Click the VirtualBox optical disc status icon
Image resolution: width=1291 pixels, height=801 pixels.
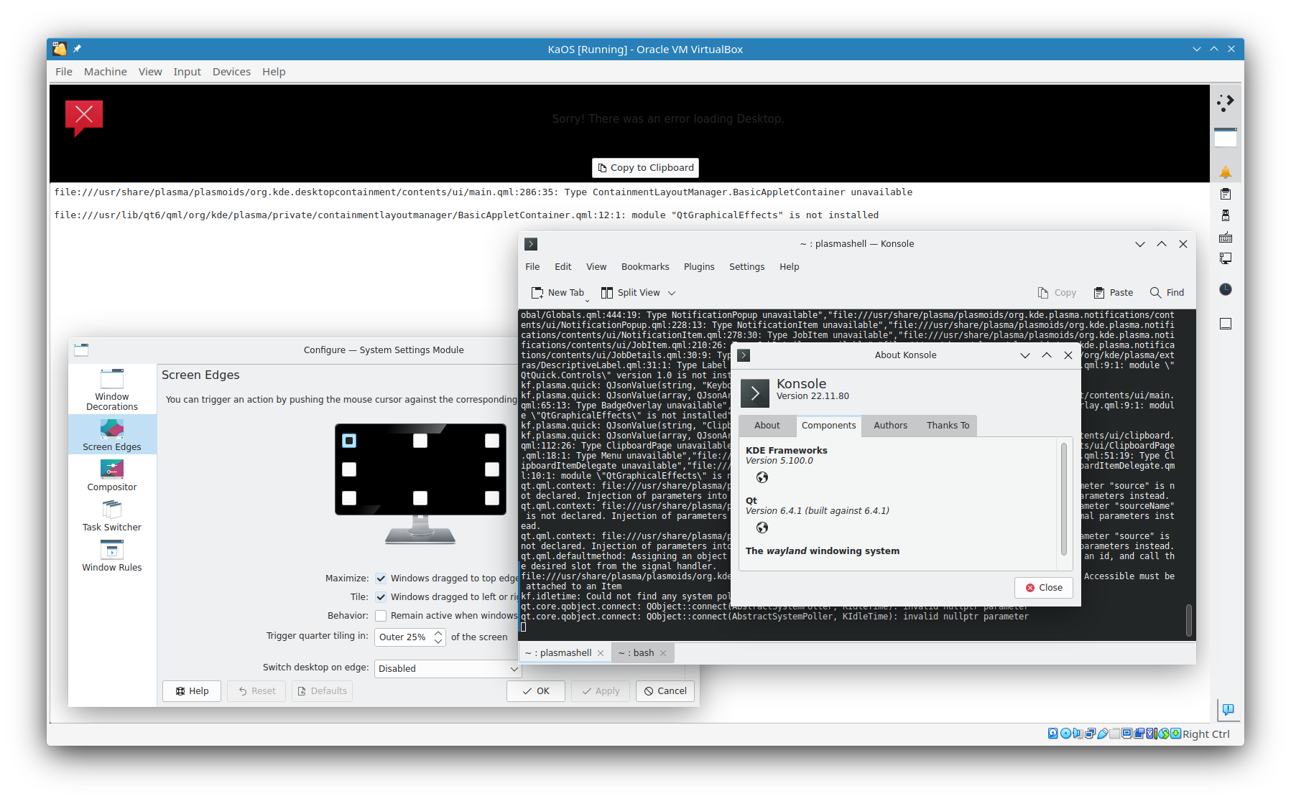click(x=1065, y=734)
